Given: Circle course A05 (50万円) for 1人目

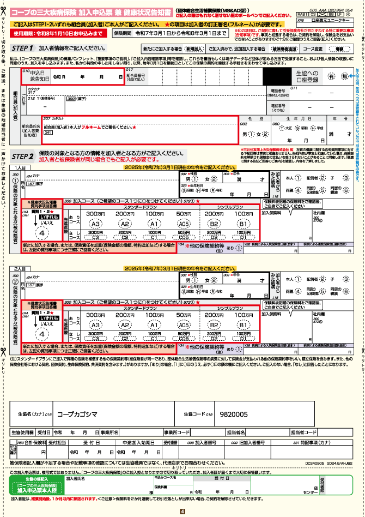Looking at the screenshot, I should pos(184,224).
